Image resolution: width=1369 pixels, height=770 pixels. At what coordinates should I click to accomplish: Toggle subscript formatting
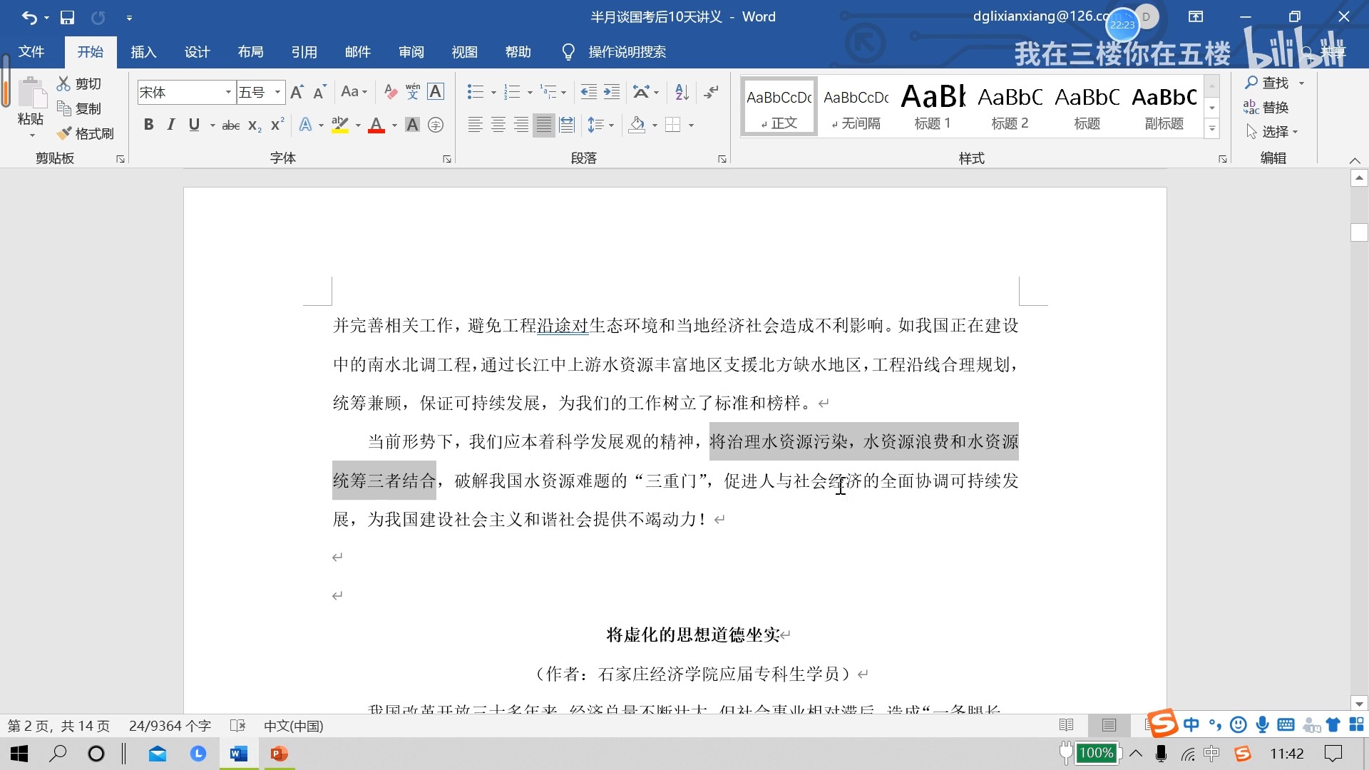pyautogui.click(x=255, y=125)
